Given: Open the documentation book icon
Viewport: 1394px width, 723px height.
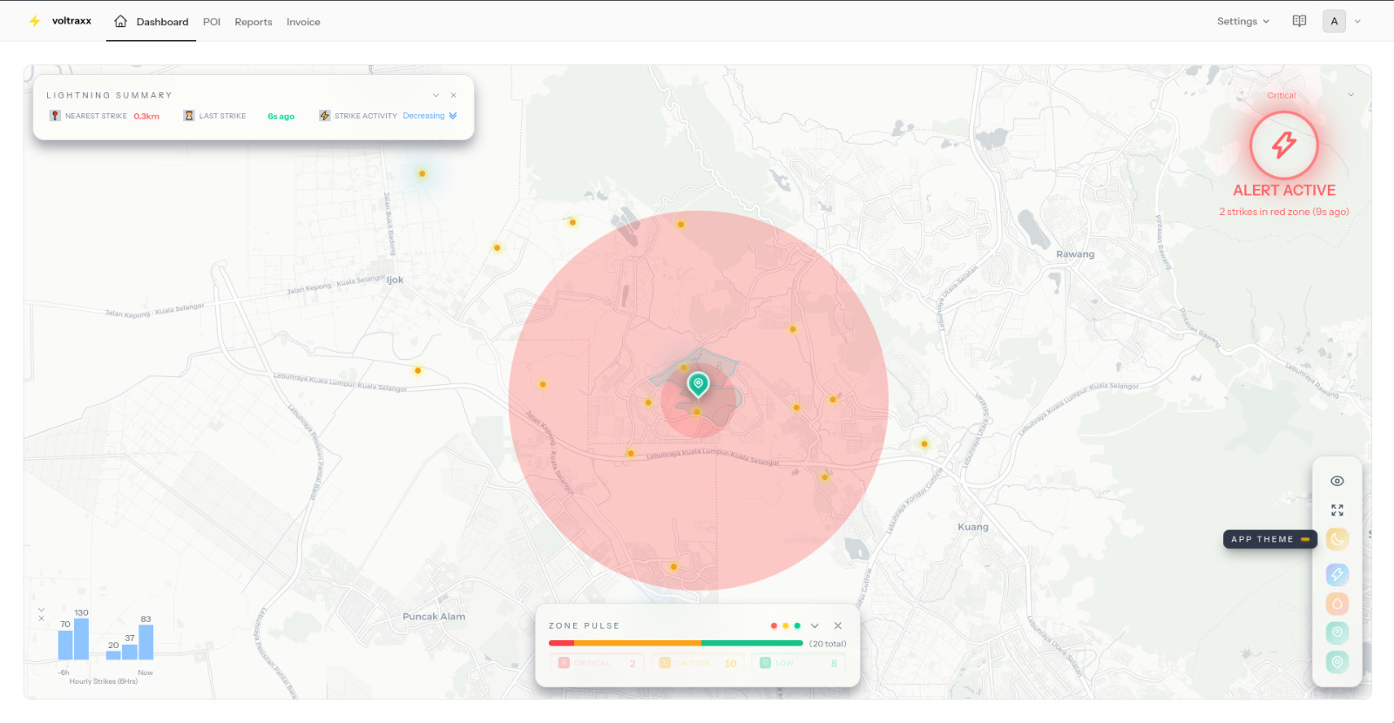Looking at the screenshot, I should click(1299, 21).
